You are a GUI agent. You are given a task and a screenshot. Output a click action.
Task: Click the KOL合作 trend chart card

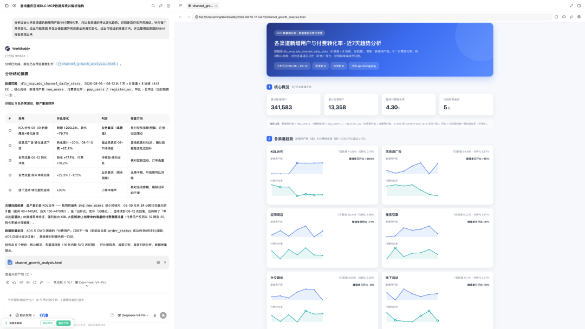[322, 175]
